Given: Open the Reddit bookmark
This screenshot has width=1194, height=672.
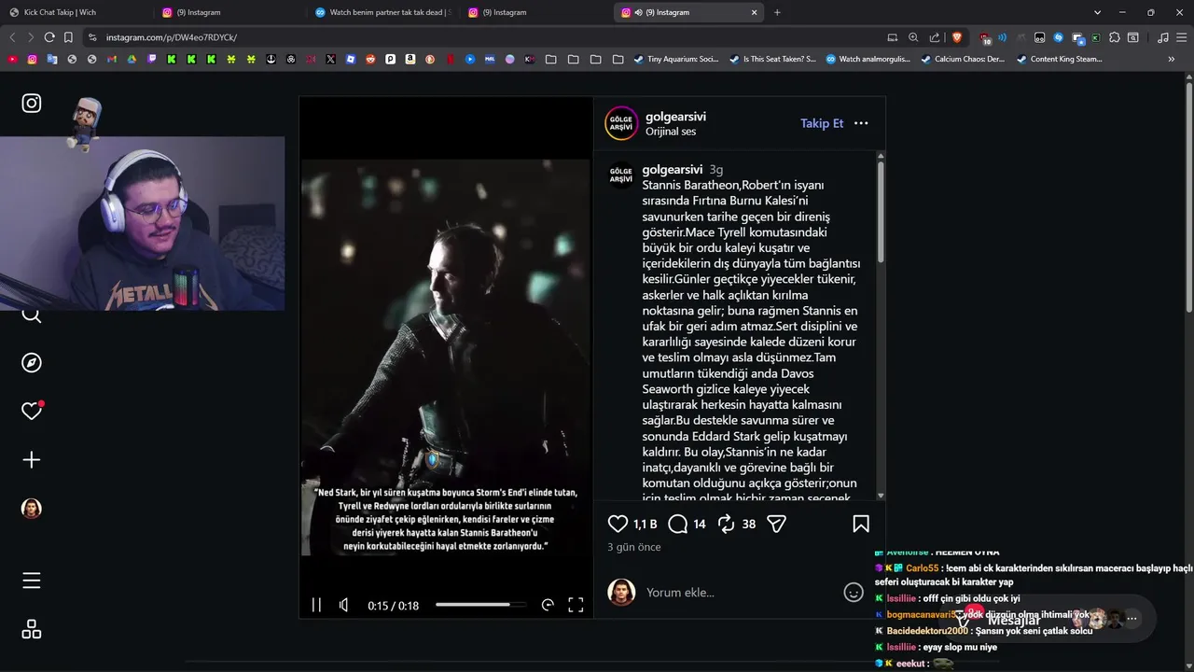Looking at the screenshot, I should point(370,59).
